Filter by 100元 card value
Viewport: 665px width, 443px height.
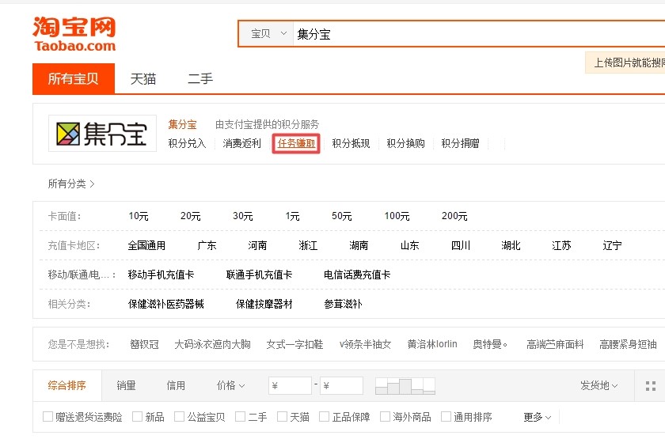click(x=397, y=216)
